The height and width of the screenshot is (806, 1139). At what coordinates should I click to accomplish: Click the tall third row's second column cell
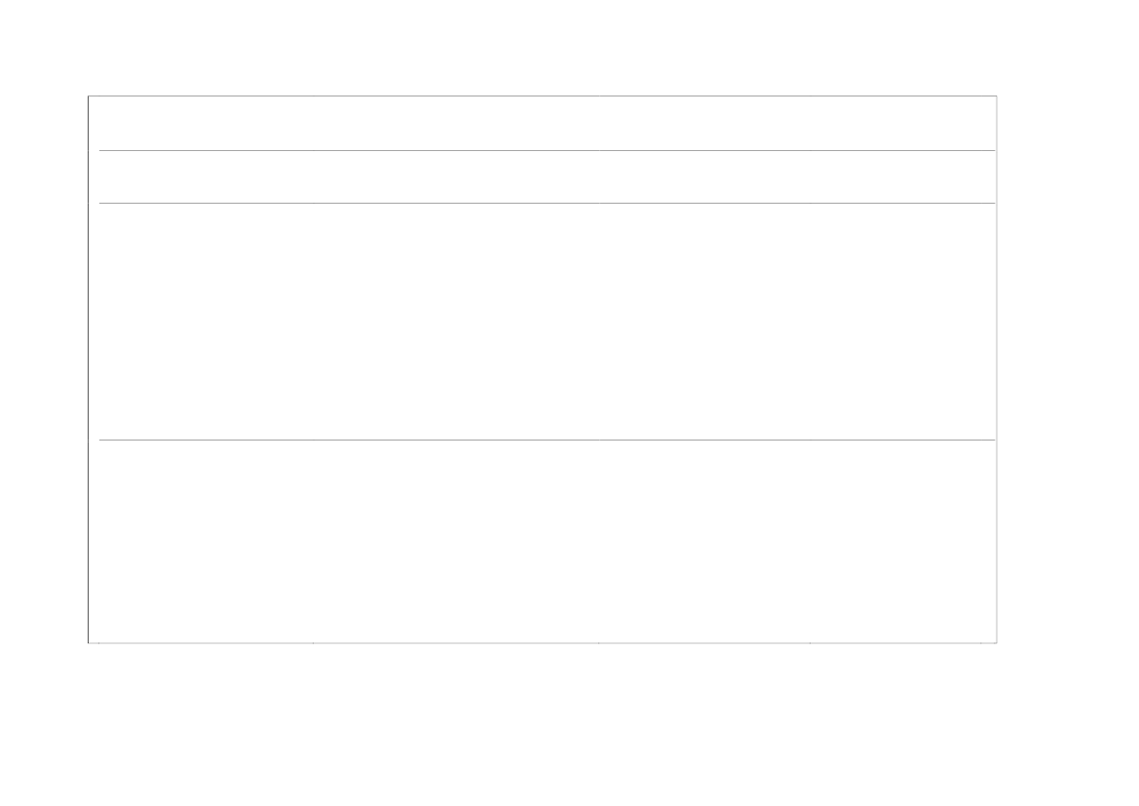coord(455,322)
